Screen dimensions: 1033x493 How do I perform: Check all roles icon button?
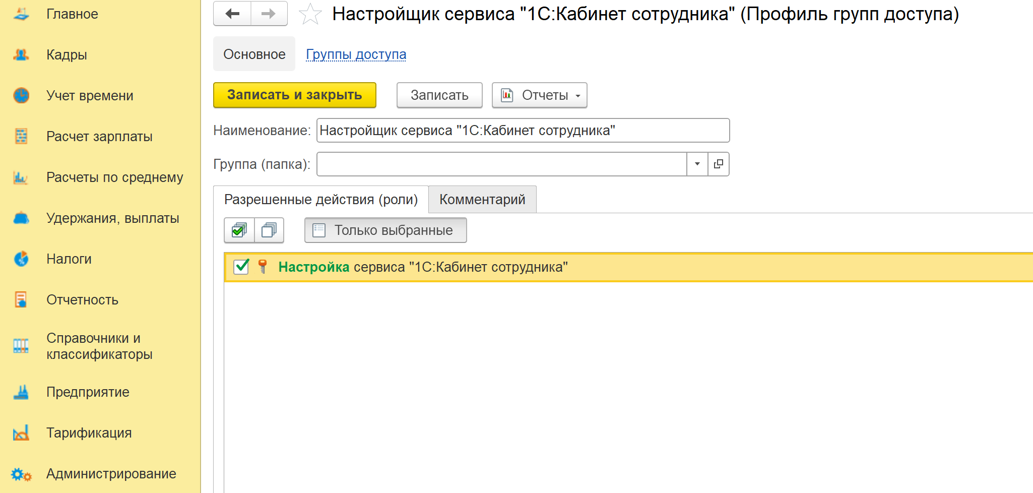[x=239, y=230]
